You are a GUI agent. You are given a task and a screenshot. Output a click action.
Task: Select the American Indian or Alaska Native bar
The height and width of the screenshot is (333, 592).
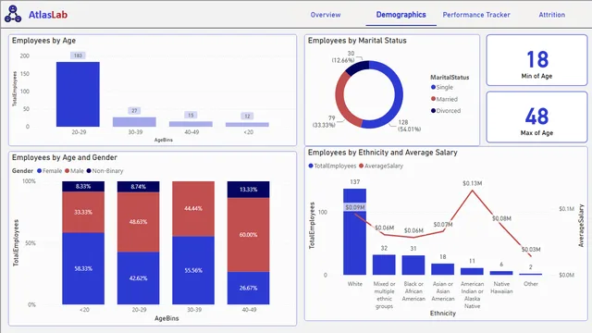point(472,271)
